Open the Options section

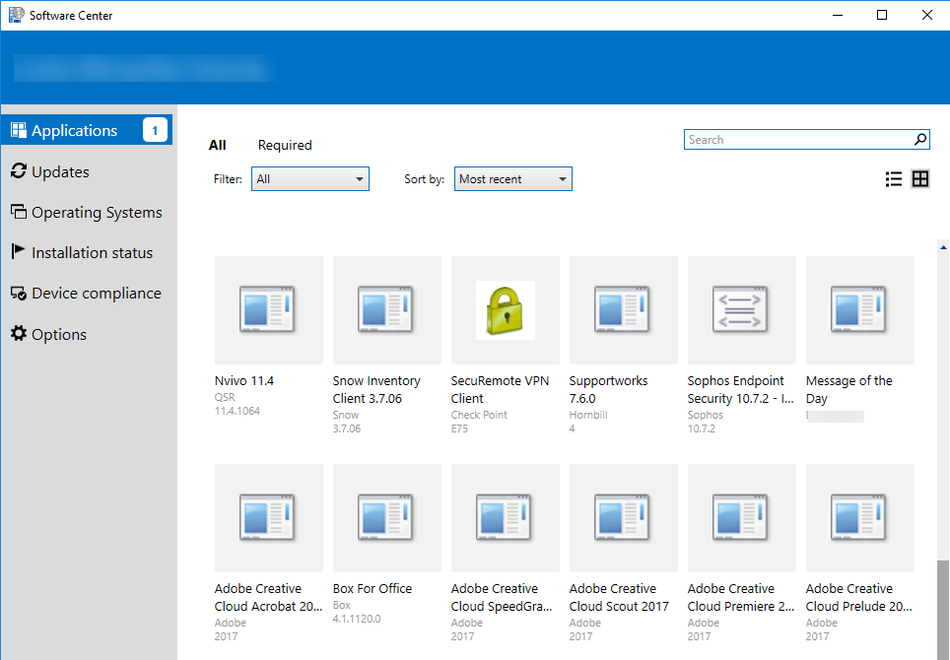[x=57, y=334]
